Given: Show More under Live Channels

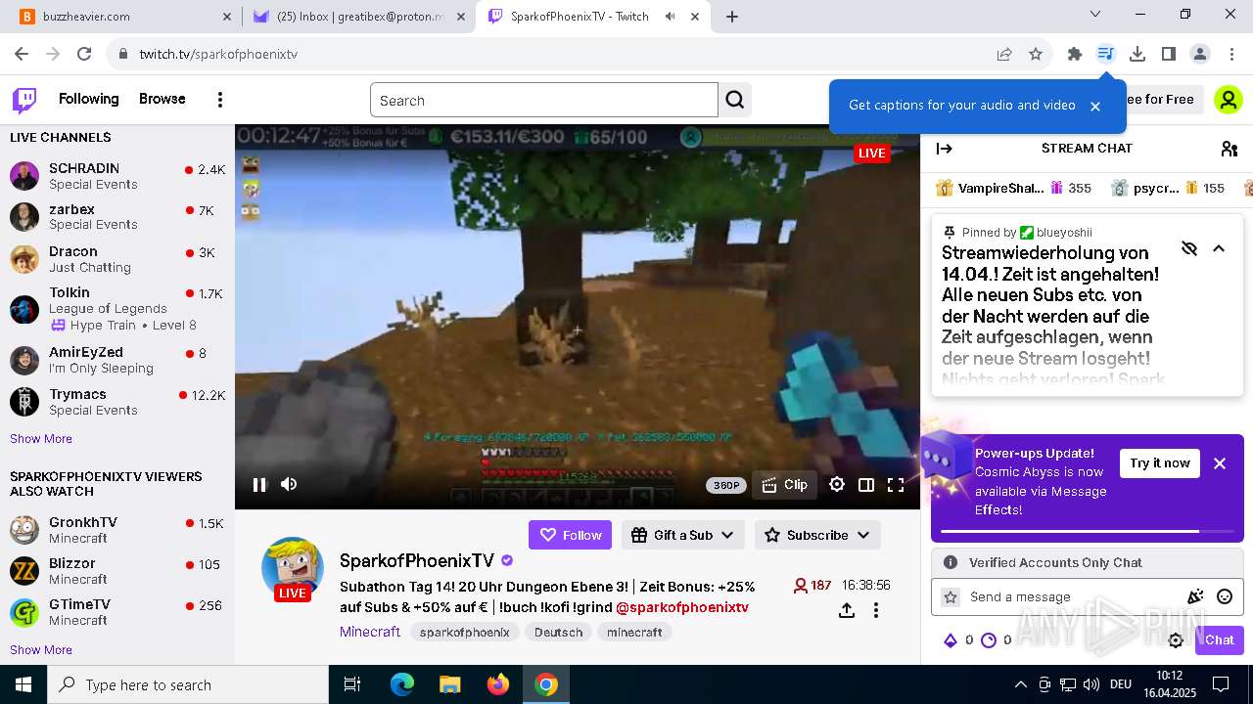Looking at the screenshot, I should [x=41, y=439].
